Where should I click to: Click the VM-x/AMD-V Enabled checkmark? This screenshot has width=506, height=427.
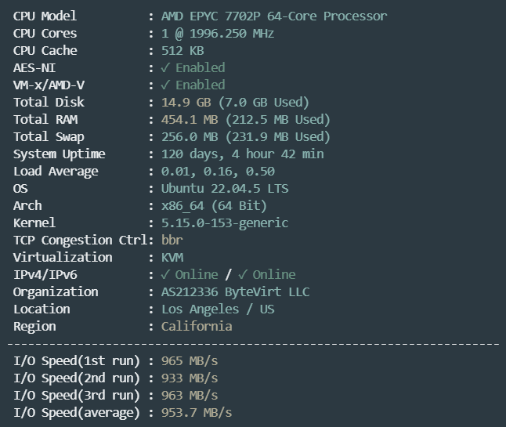165,85
